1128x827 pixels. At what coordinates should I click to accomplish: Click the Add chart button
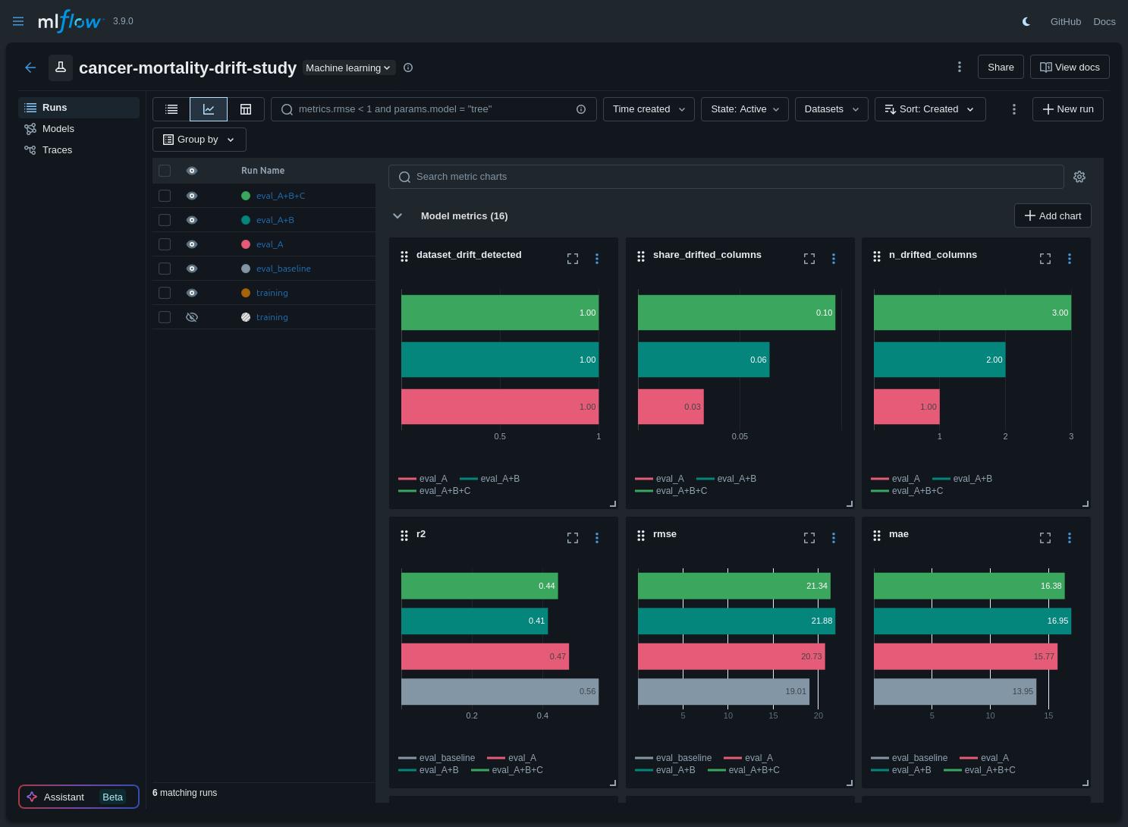pos(1053,215)
